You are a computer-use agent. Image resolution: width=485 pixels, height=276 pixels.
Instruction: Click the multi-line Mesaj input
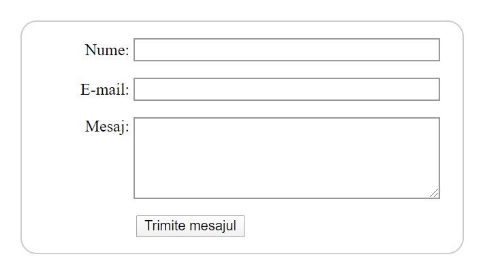[286, 157]
